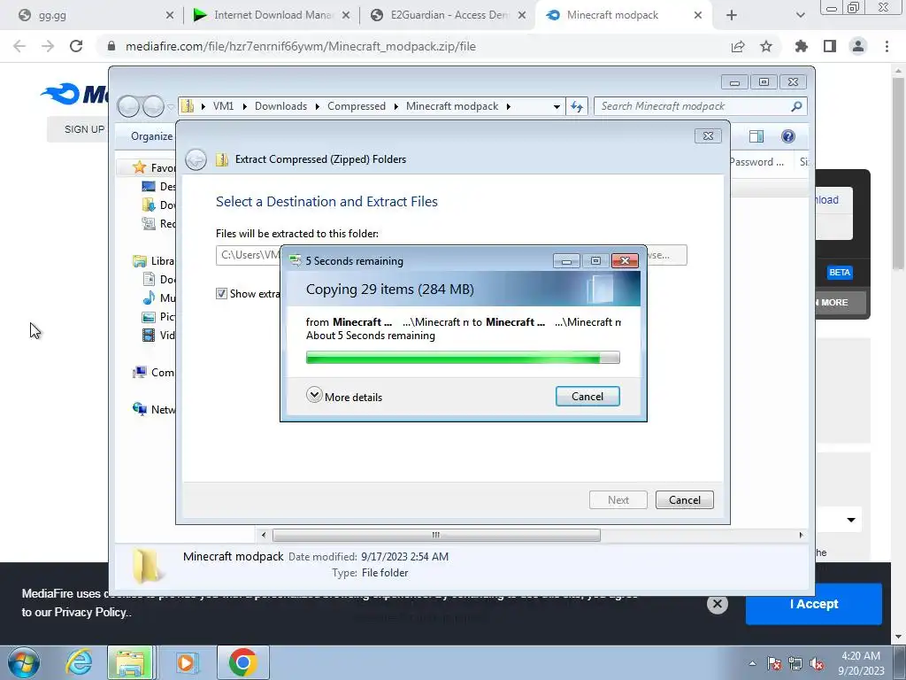The height and width of the screenshot is (680, 906).
Task: Toggle Show extracted files checkbox
Action: [221, 294]
